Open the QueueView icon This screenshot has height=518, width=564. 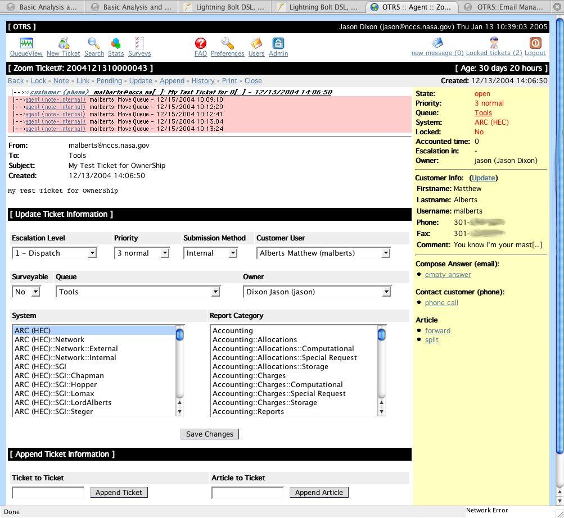coord(26,43)
